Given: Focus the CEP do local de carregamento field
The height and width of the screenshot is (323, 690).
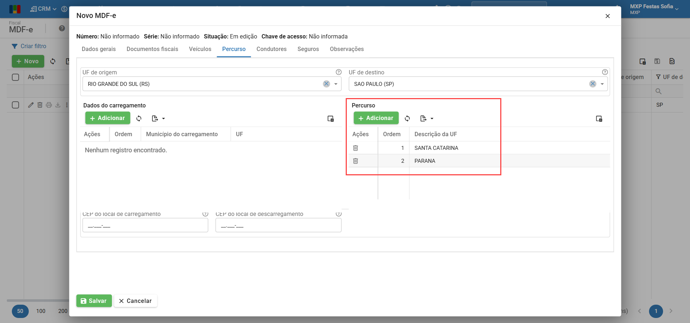Looking at the screenshot, I should click(145, 226).
